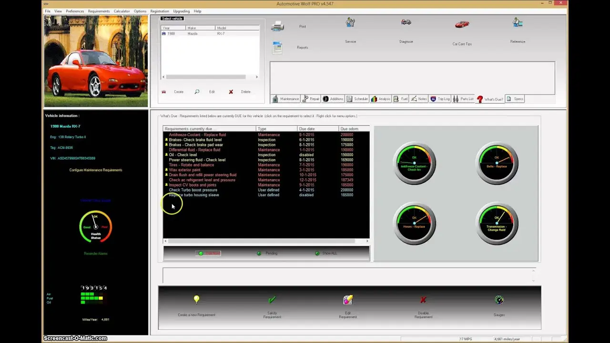Screen dimensions: 610x343
Task: Sort by the Due odom column header
Action: [x=354, y=129]
